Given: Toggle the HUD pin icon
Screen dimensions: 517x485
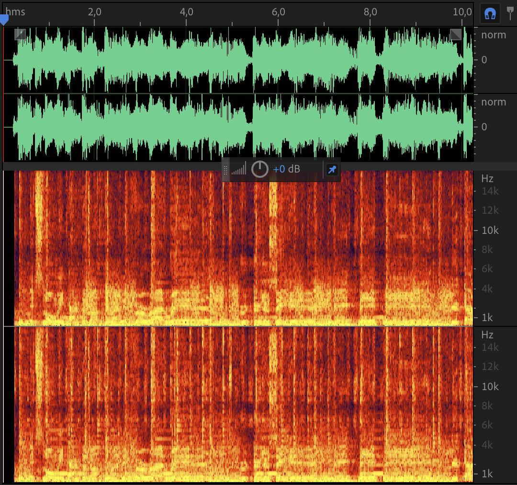Looking at the screenshot, I should coord(332,169).
